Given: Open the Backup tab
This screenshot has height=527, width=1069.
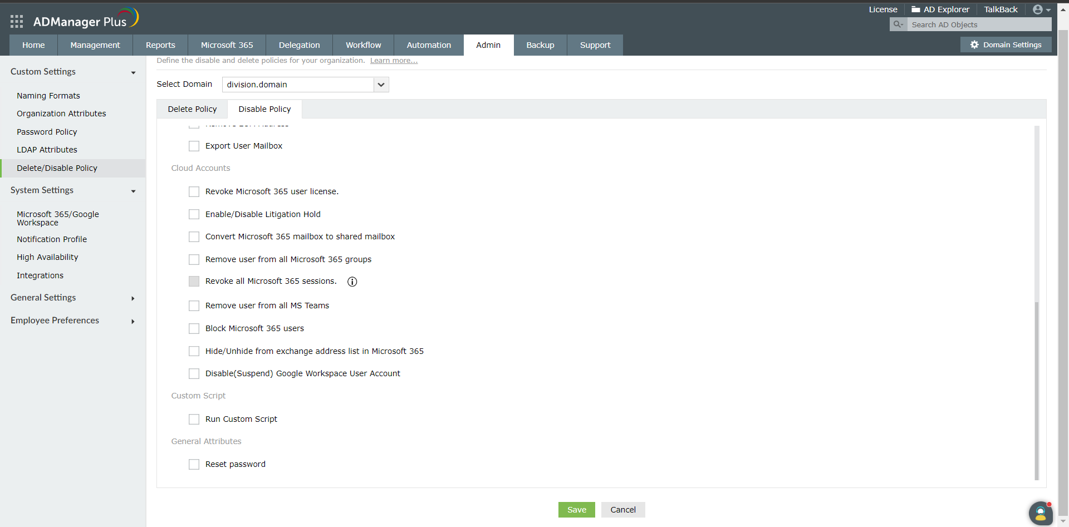Looking at the screenshot, I should 541,45.
